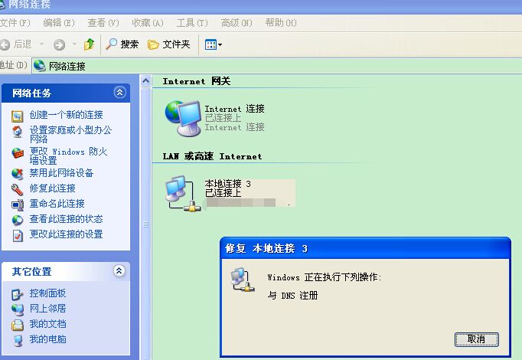Viewport: 522px width, 360px height.
Task: Open 更改此连接的设置 link
Action: (66, 234)
